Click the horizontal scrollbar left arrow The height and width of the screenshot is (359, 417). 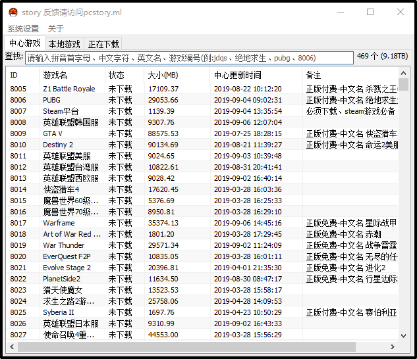[x=12, y=347]
